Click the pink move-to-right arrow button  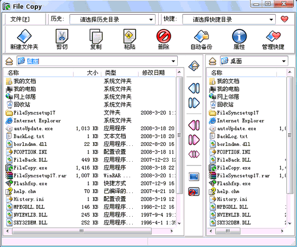(x=194, y=140)
